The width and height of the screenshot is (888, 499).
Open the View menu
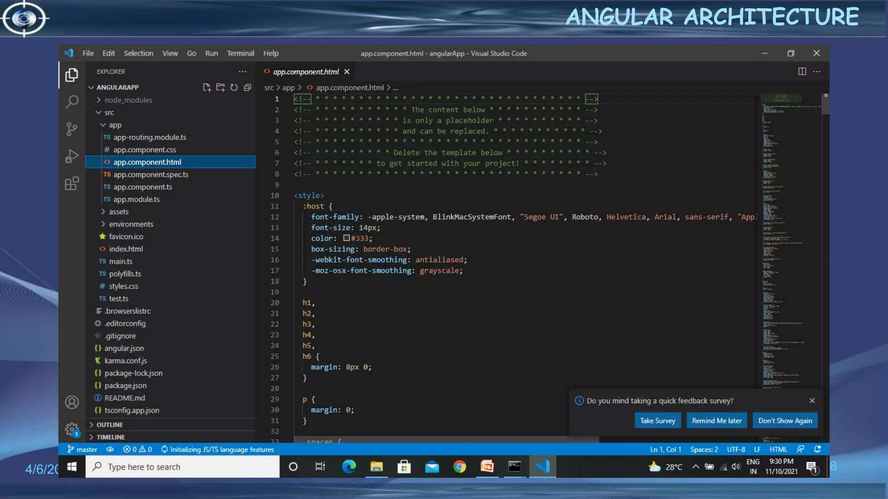point(170,53)
